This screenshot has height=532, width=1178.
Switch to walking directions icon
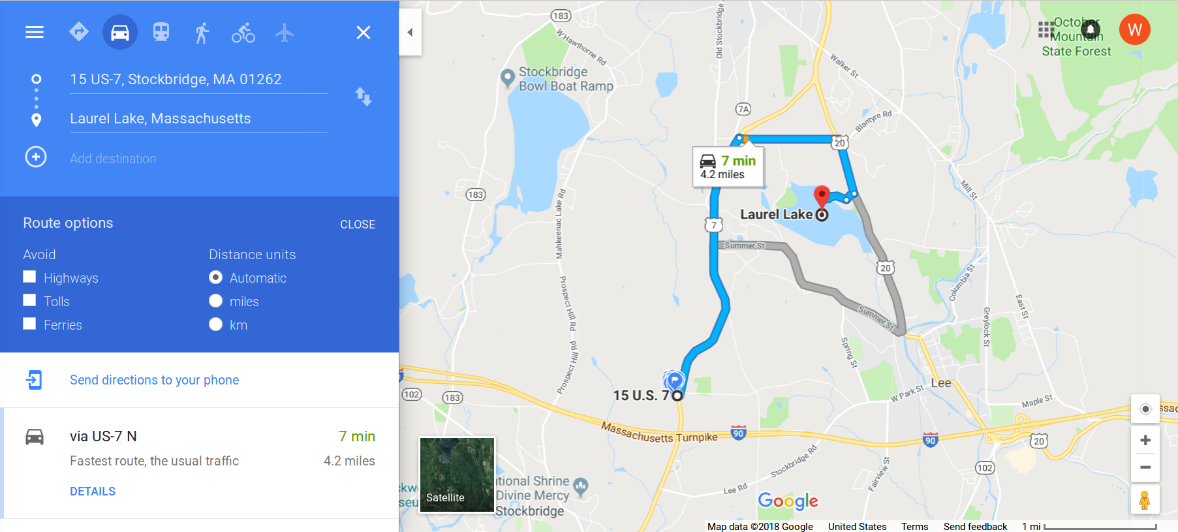pos(202,32)
